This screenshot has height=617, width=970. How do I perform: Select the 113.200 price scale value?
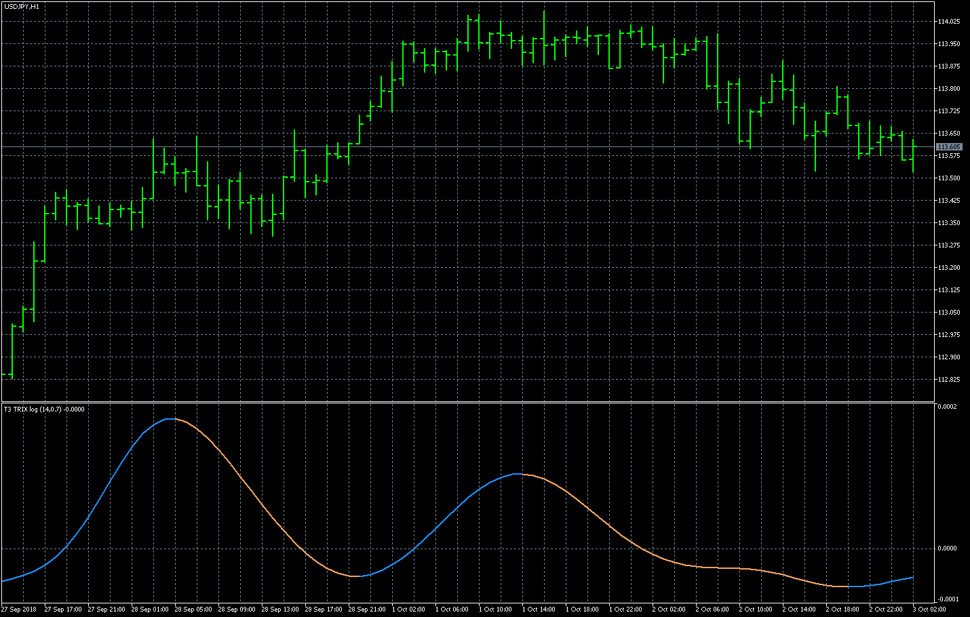pos(948,268)
